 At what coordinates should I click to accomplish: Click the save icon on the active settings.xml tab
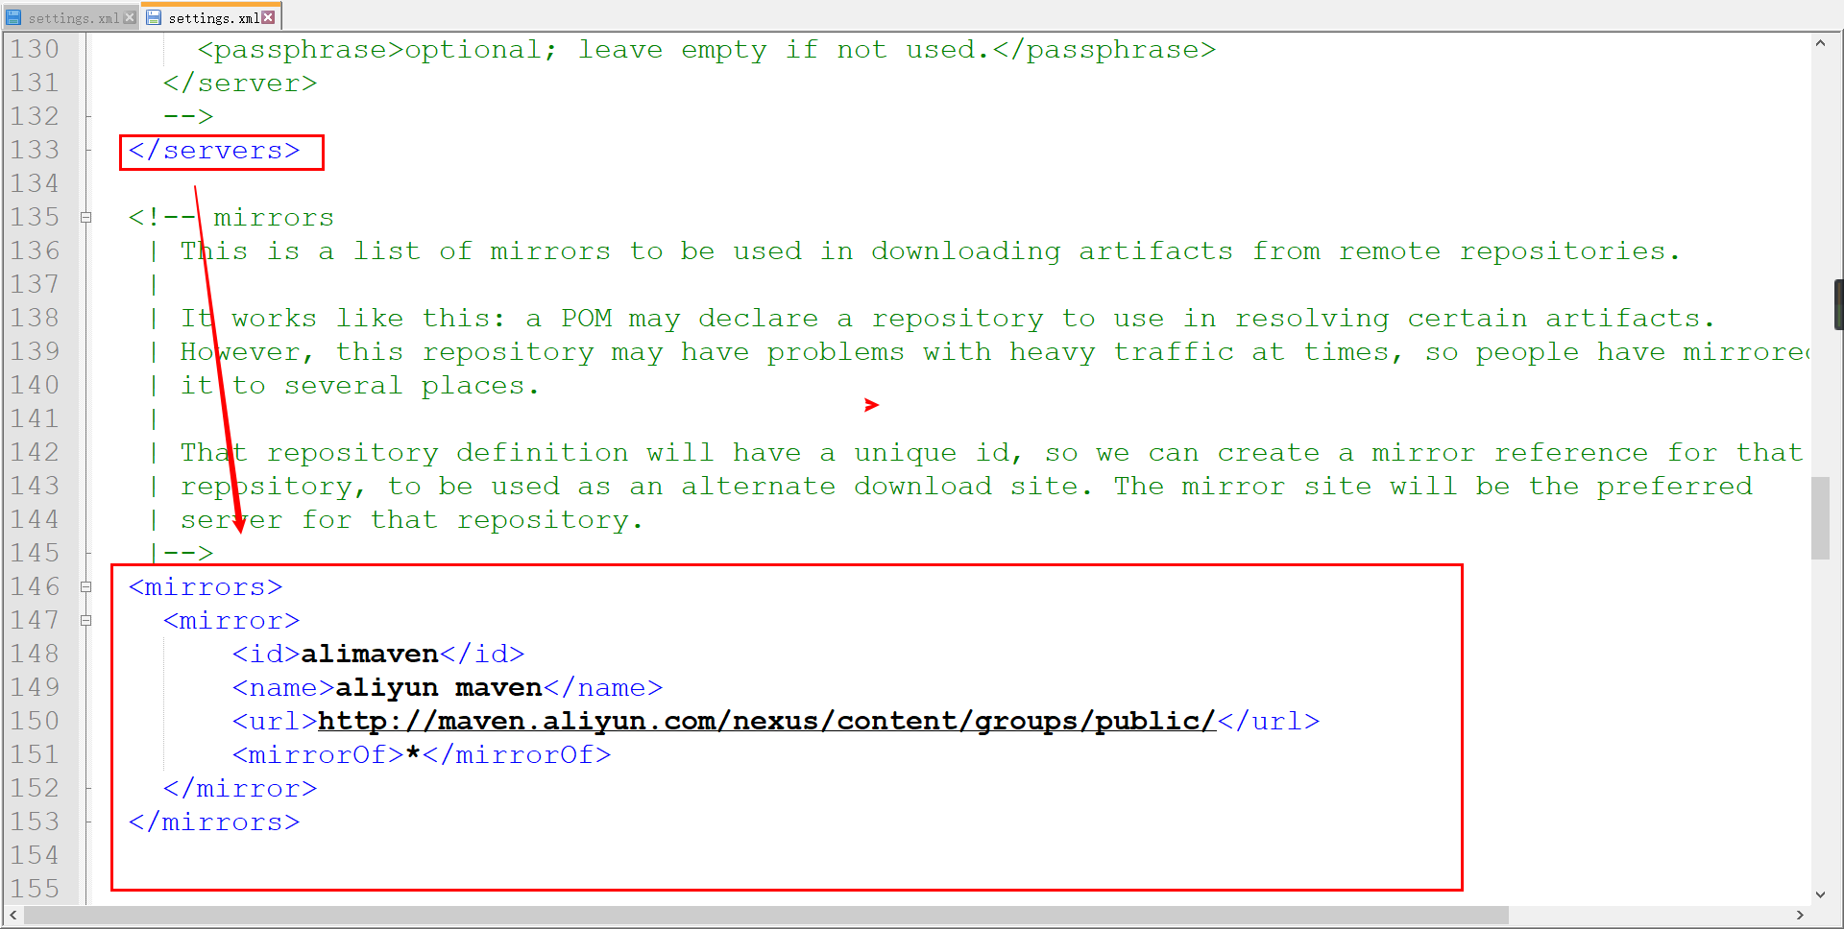coord(154,17)
